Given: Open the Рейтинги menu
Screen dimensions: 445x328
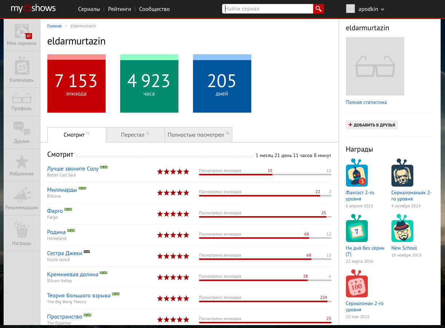Looking at the screenshot, I should pyautogui.click(x=119, y=9).
